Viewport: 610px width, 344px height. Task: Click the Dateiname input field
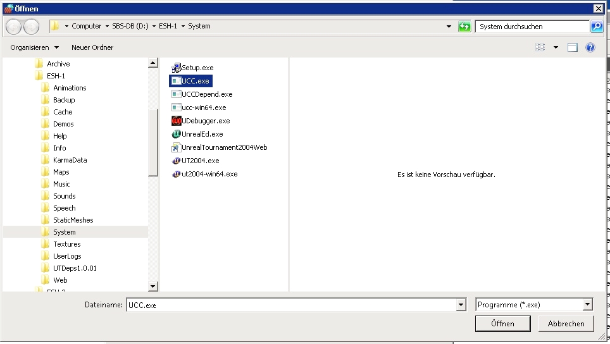pyautogui.click(x=291, y=305)
